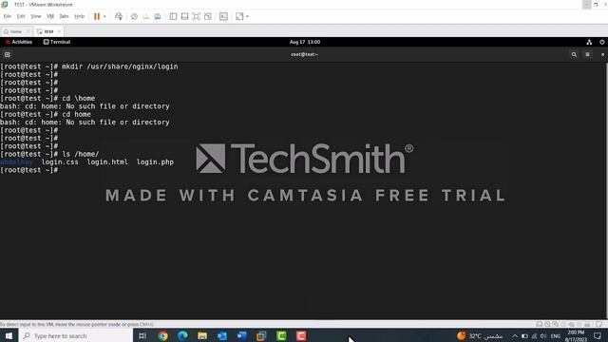608x342 pixels.
Task: Open GNOME Activities overview
Action: 19,42
